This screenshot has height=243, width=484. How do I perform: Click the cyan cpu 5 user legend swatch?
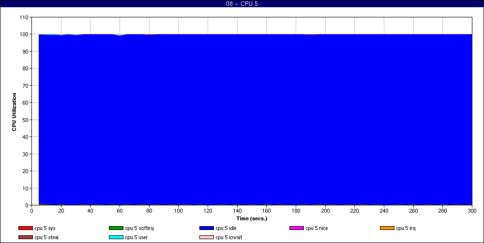116,238
